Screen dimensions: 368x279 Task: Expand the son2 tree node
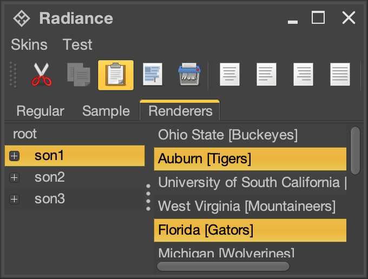[x=14, y=177]
